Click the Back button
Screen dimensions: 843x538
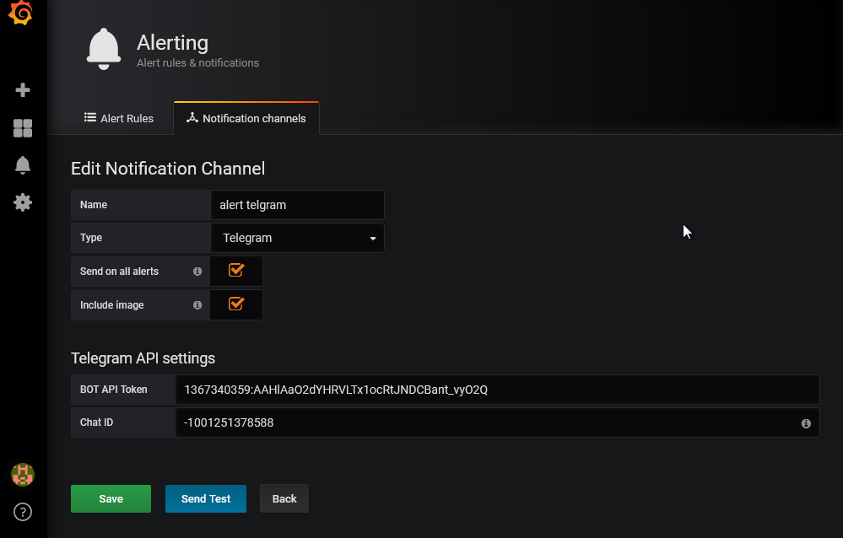[284, 498]
